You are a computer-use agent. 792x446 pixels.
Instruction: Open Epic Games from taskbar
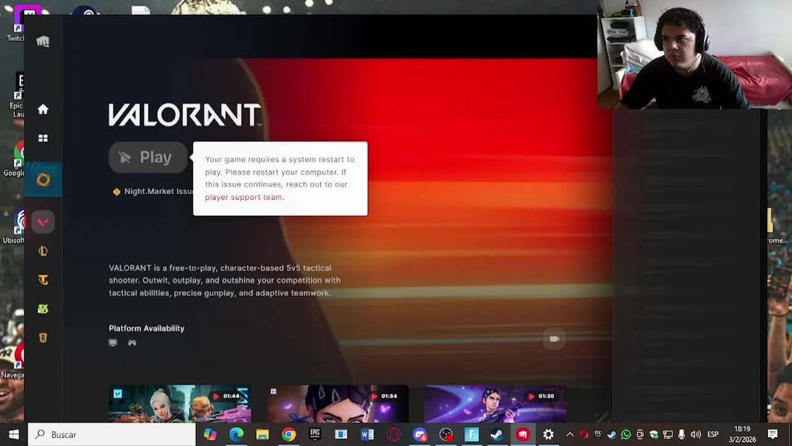tap(315, 434)
